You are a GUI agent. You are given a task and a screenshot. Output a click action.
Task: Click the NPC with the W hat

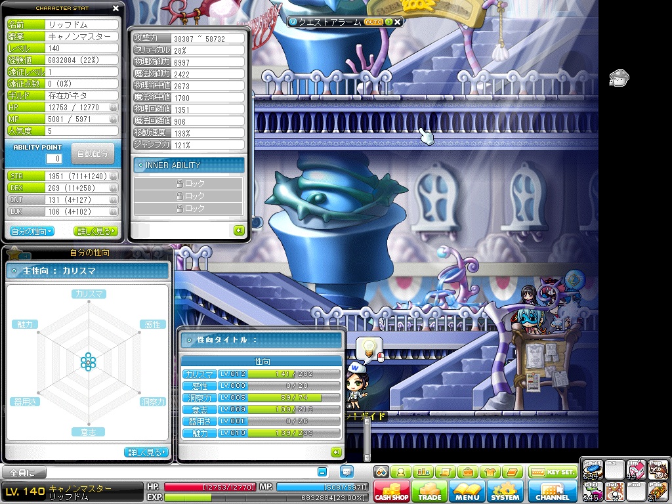click(356, 385)
